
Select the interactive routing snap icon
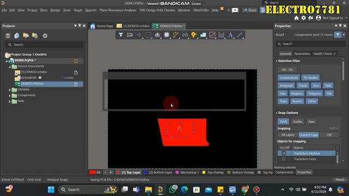point(130,35)
